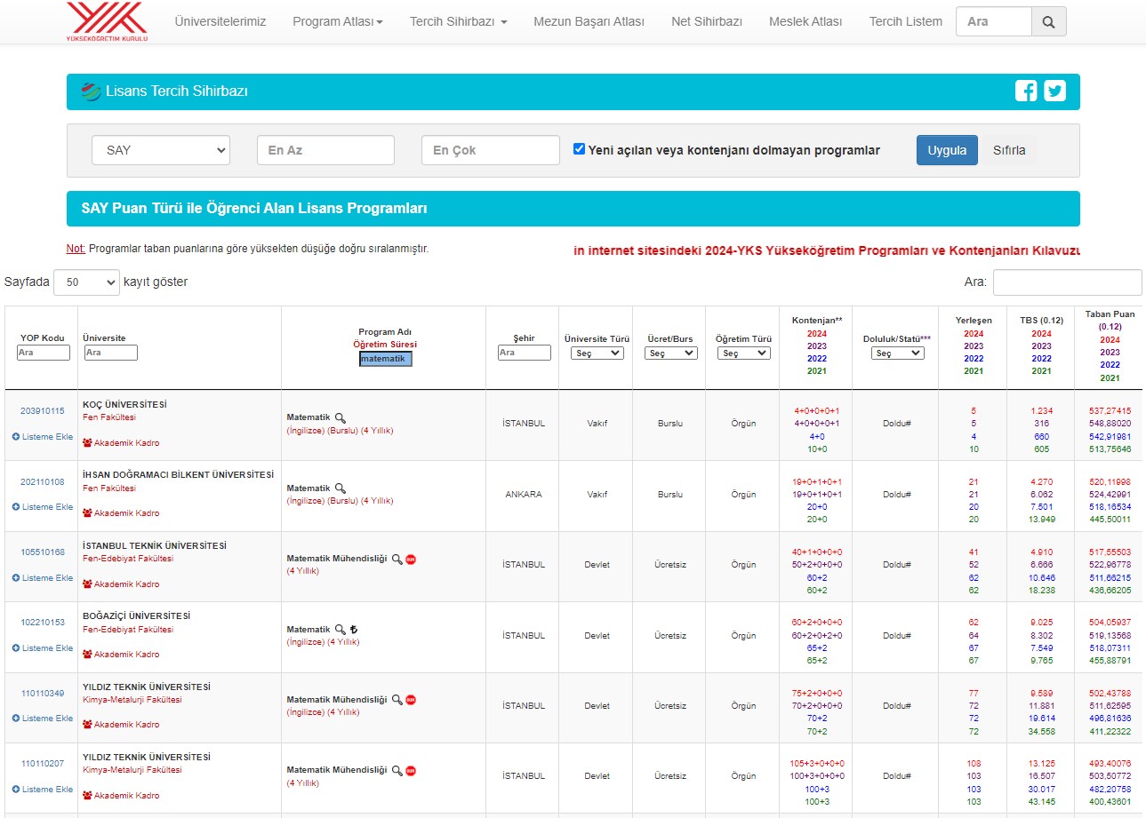
Task: Click red badge icon in İstanbul Teknik row
Action: [x=411, y=559]
